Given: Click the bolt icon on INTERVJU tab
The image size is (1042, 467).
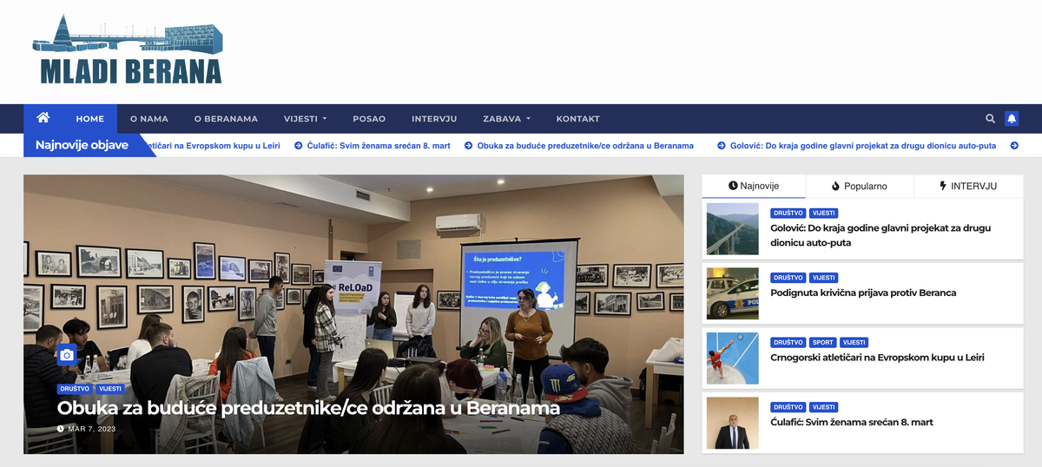Looking at the screenshot, I should pyautogui.click(x=943, y=186).
